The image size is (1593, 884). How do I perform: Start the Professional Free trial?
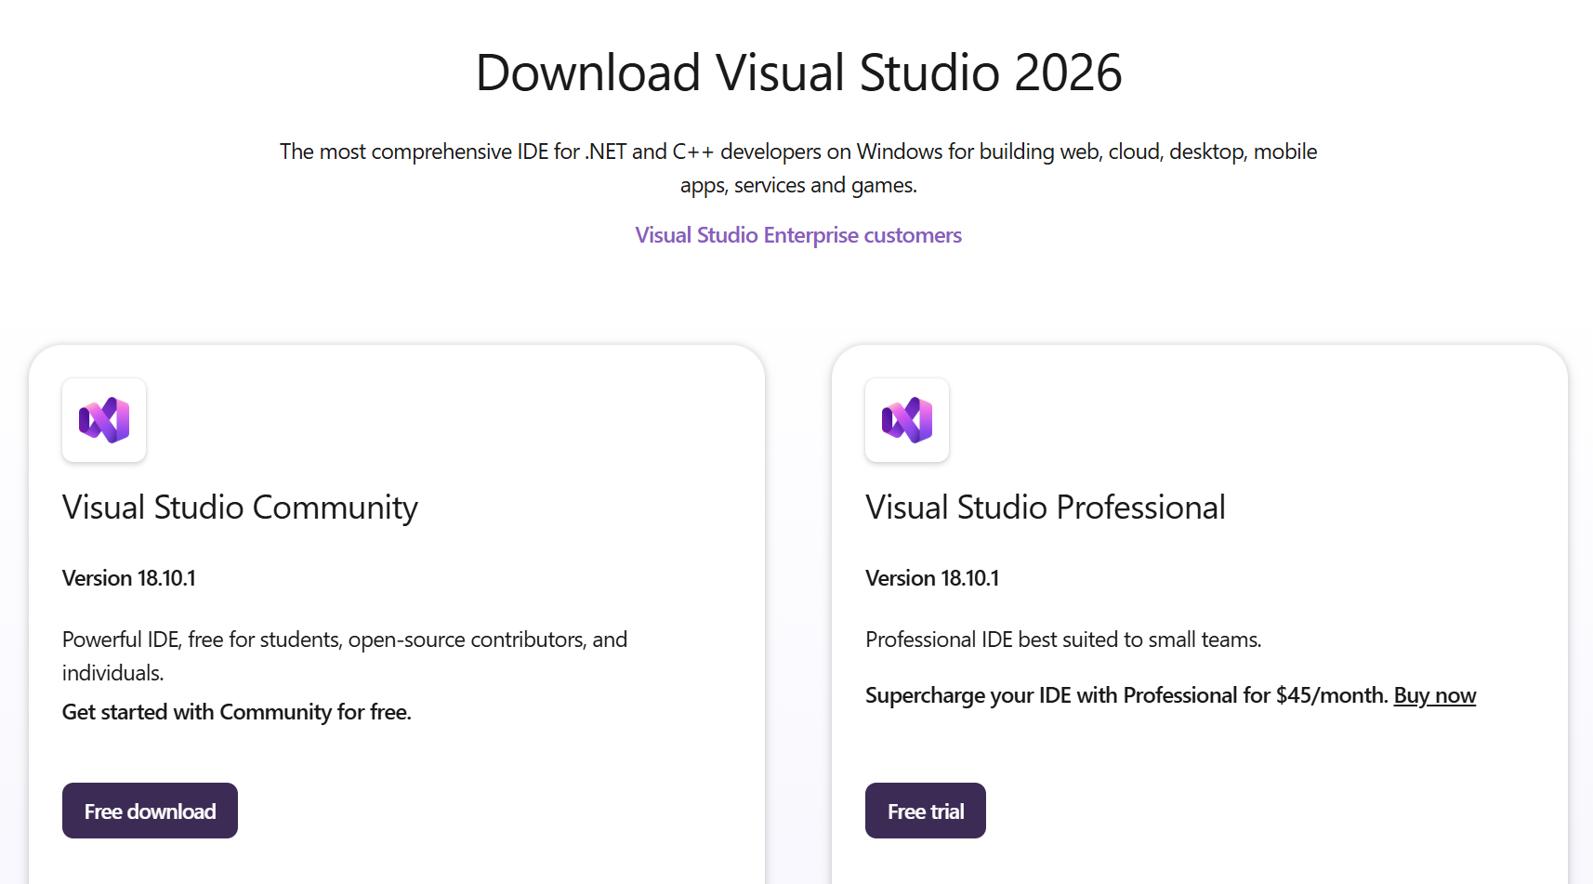(926, 811)
